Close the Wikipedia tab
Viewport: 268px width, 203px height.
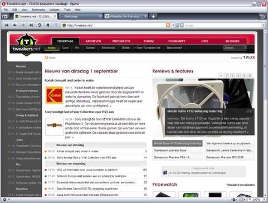tap(145, 16)
